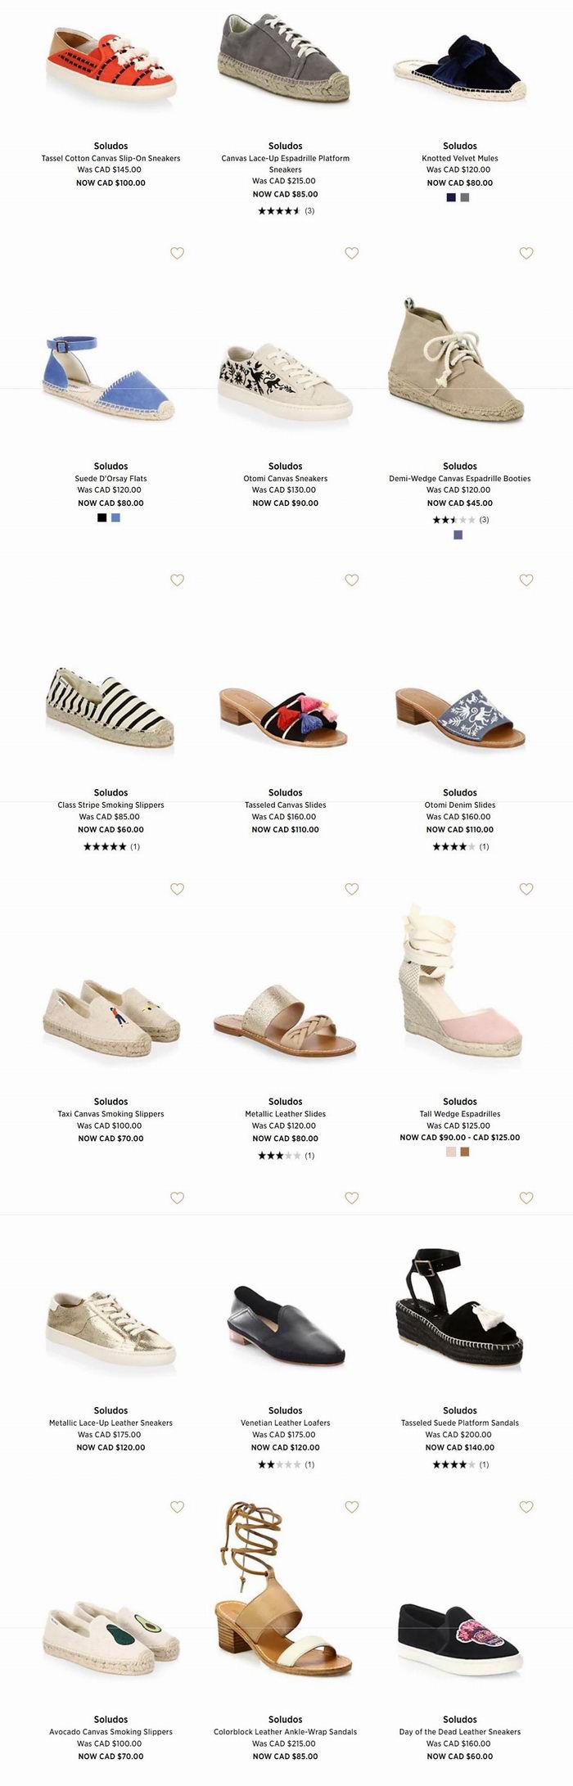
Task: Favorite Avocado Canvas Smoking Slippers heart
Action: [177, 1507]
